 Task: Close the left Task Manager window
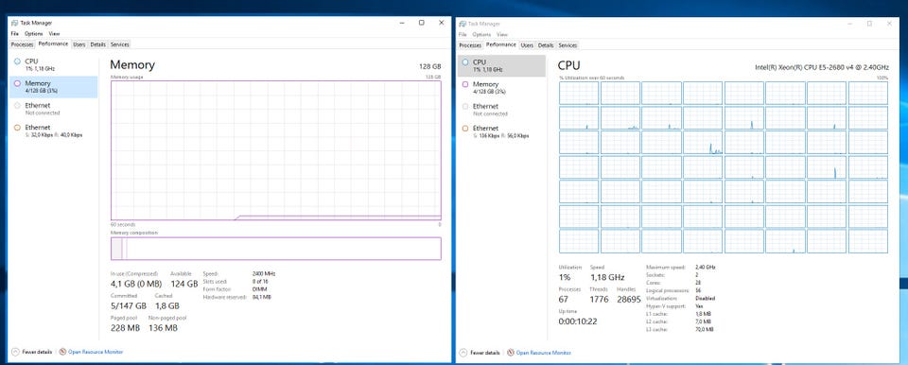pyautogui.click(x=442, y=23)
